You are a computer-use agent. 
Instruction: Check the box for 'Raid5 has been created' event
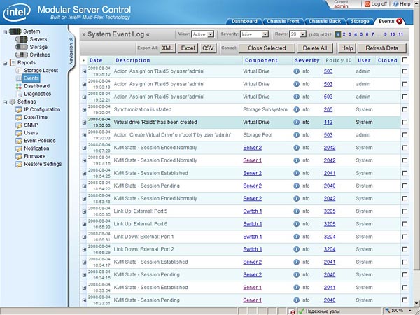click(405, 122)
